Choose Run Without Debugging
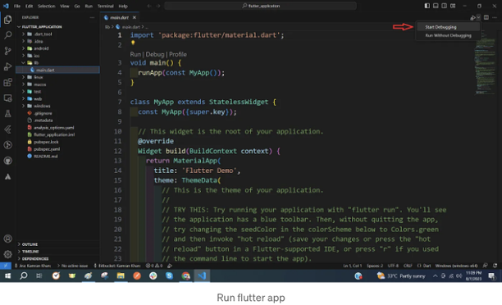Screen dimensions: 502x305 [x=448, y=35]
